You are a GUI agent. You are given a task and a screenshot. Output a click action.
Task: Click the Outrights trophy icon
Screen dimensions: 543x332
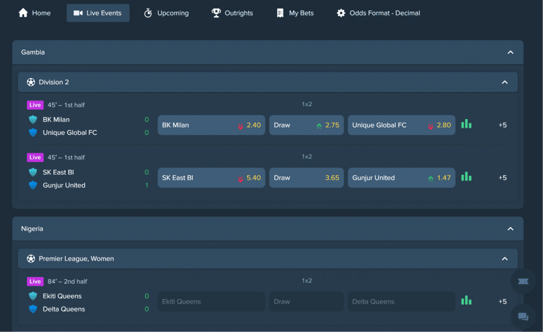pyautogui.click(x=216, y=13)
